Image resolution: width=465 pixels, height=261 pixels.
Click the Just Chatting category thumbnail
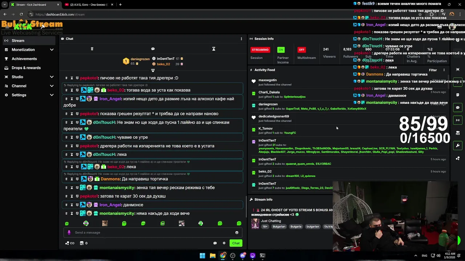coord(255,224)
